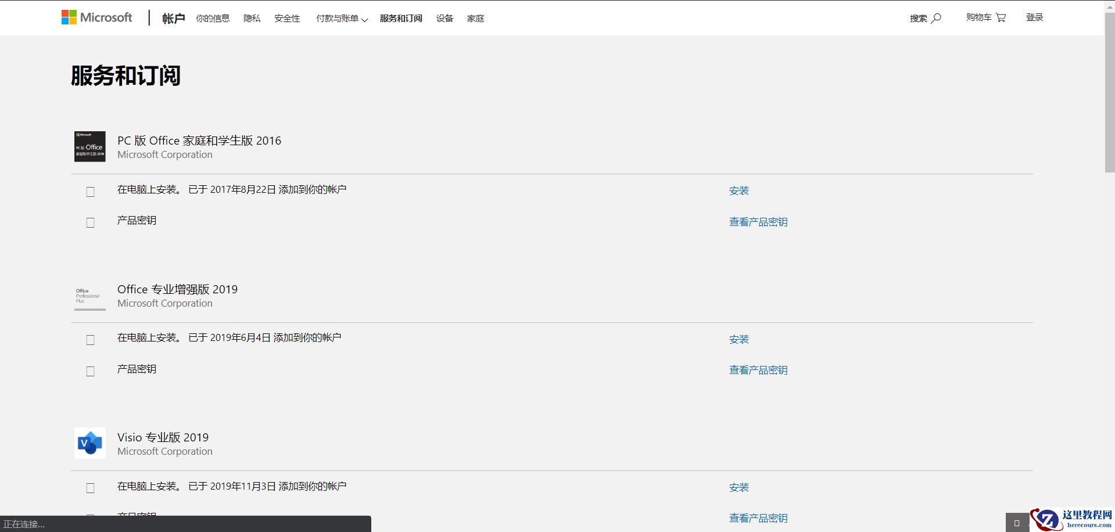Check the 在电脑上安装 box for Office 2016

pyautogui.click(x=90, y=191)
